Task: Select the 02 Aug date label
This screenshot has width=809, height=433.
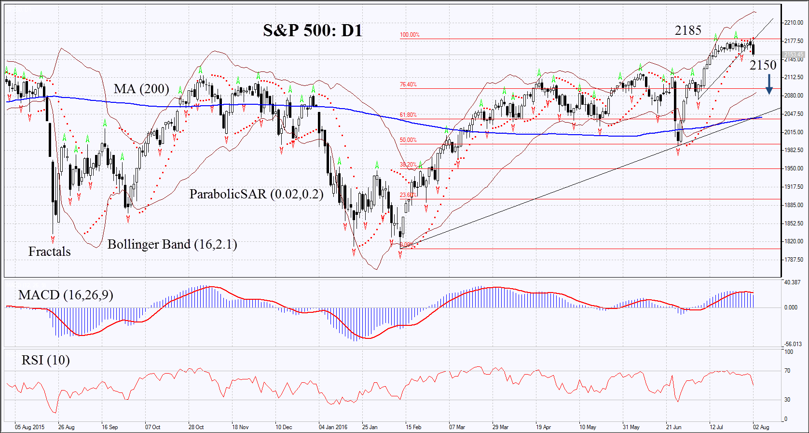Action: (x=761, y=427)
